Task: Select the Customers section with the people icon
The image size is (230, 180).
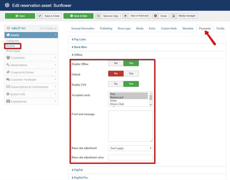Action: (8, 58)
